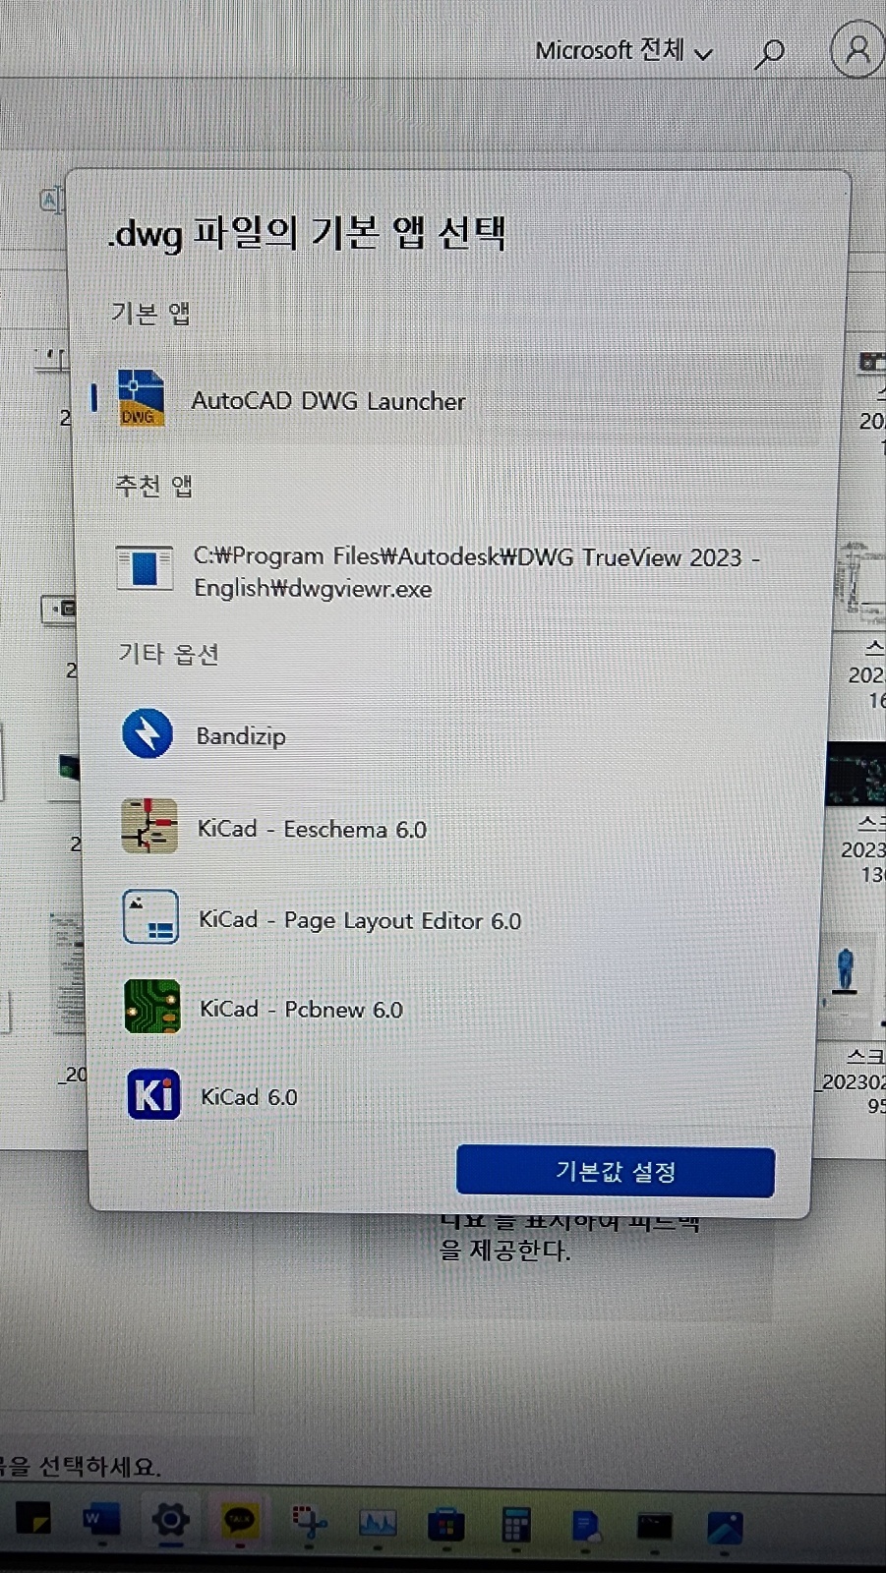This screenshot has height=1573, width=886.
Task: Select KiCad Pcbnew 6.0 icon
Action: click(152, 1006)
